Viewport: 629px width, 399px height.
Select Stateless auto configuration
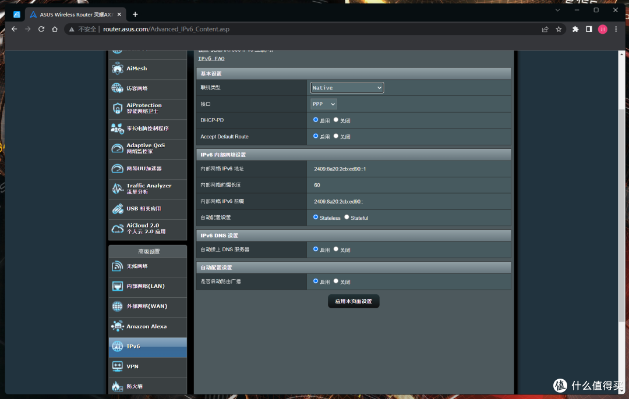pyautogui.click(x=316, y=217)
